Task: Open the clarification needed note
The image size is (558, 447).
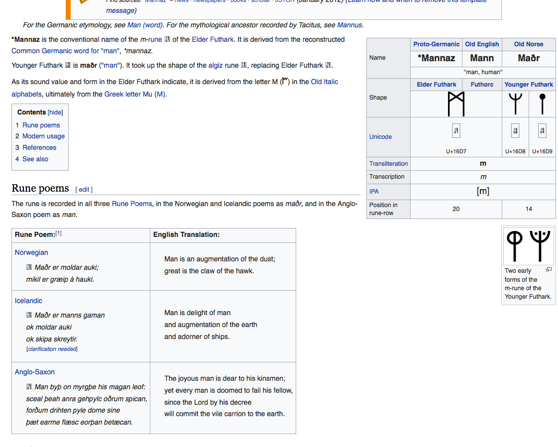Action: [x=52, y=349]
